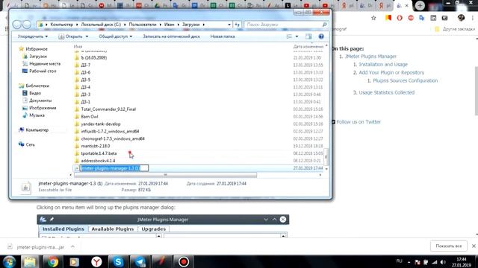The image size is (478, 268).
Task: Open Plugins Sources Configuration link
Action: (405, 80)
